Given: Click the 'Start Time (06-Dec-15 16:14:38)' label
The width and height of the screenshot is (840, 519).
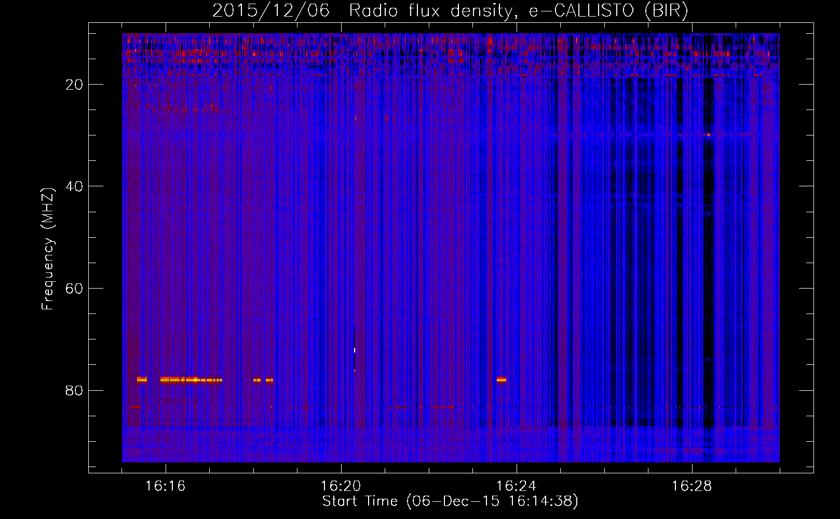Looking at the screenshot, I should (450, 501).
